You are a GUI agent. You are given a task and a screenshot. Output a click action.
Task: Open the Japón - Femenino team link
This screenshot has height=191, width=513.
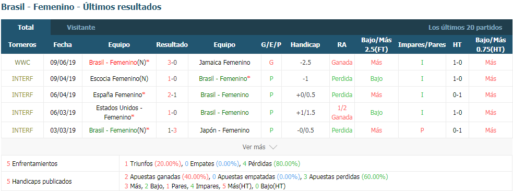click(224, 130)
